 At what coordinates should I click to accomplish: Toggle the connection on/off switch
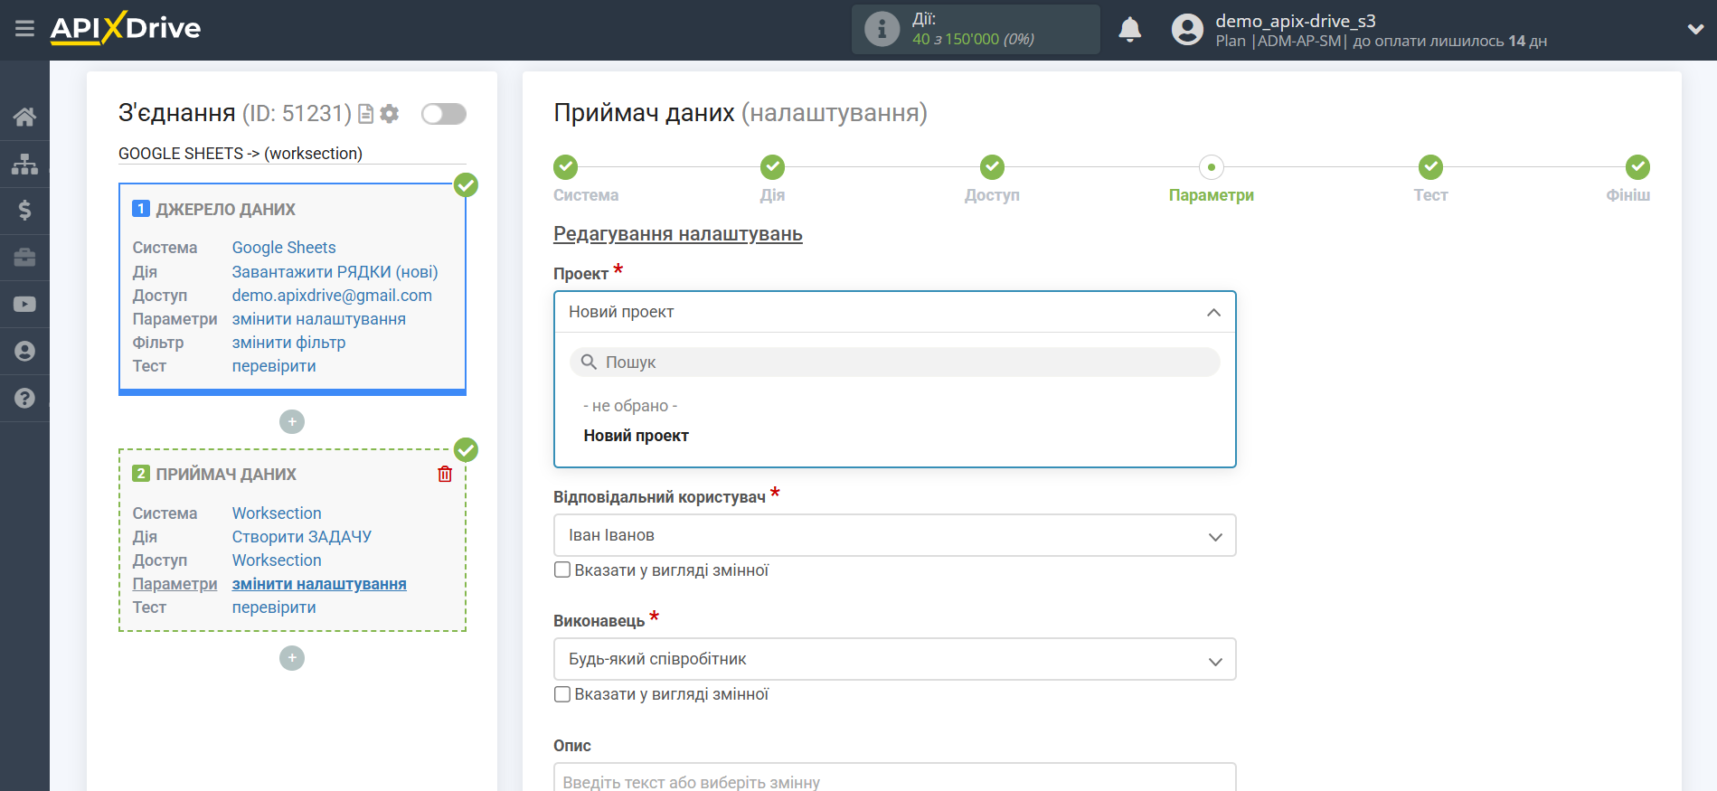click(x=444, y=114)
